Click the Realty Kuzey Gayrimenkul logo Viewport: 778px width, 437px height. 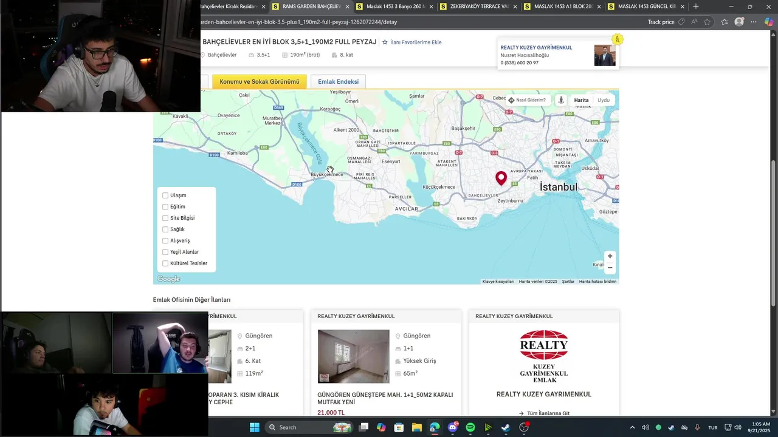pyautogui.click(x=544, y=356)
